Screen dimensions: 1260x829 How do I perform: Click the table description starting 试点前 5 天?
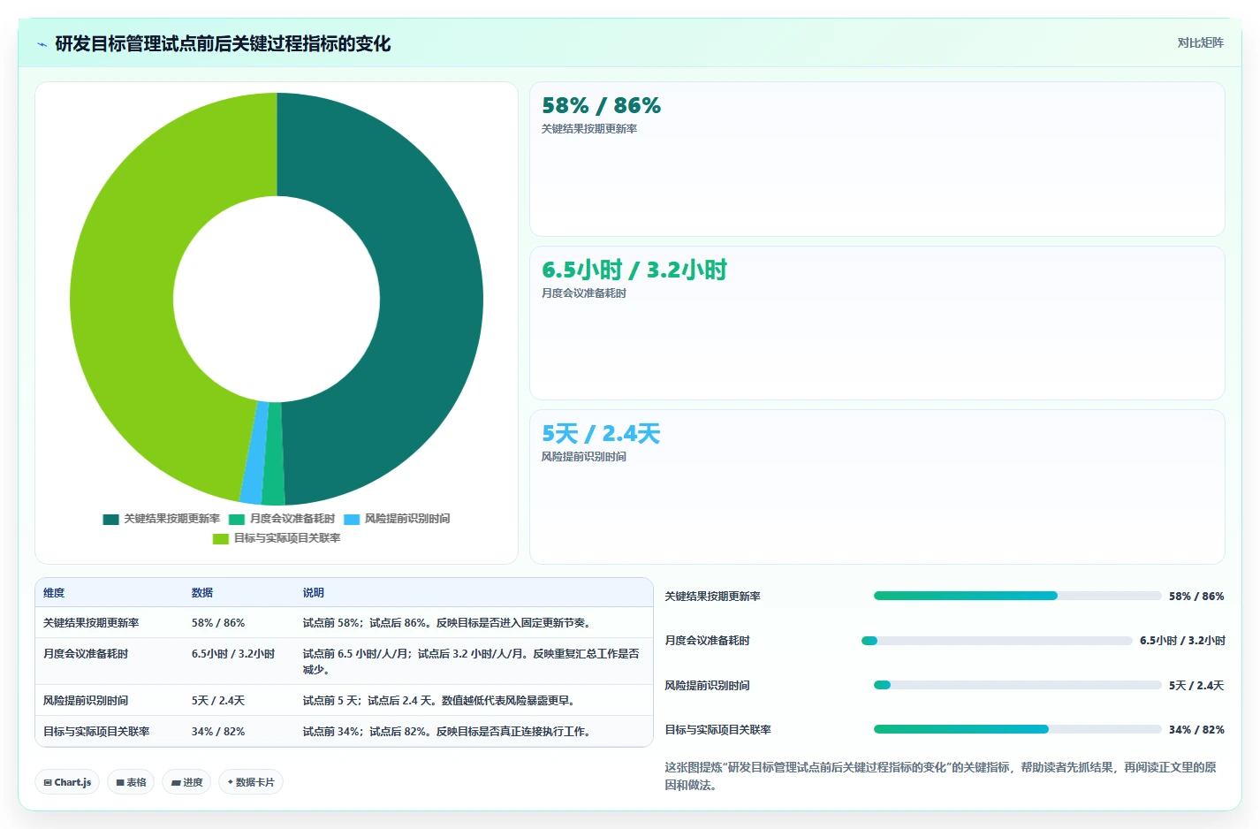[442, 701]
